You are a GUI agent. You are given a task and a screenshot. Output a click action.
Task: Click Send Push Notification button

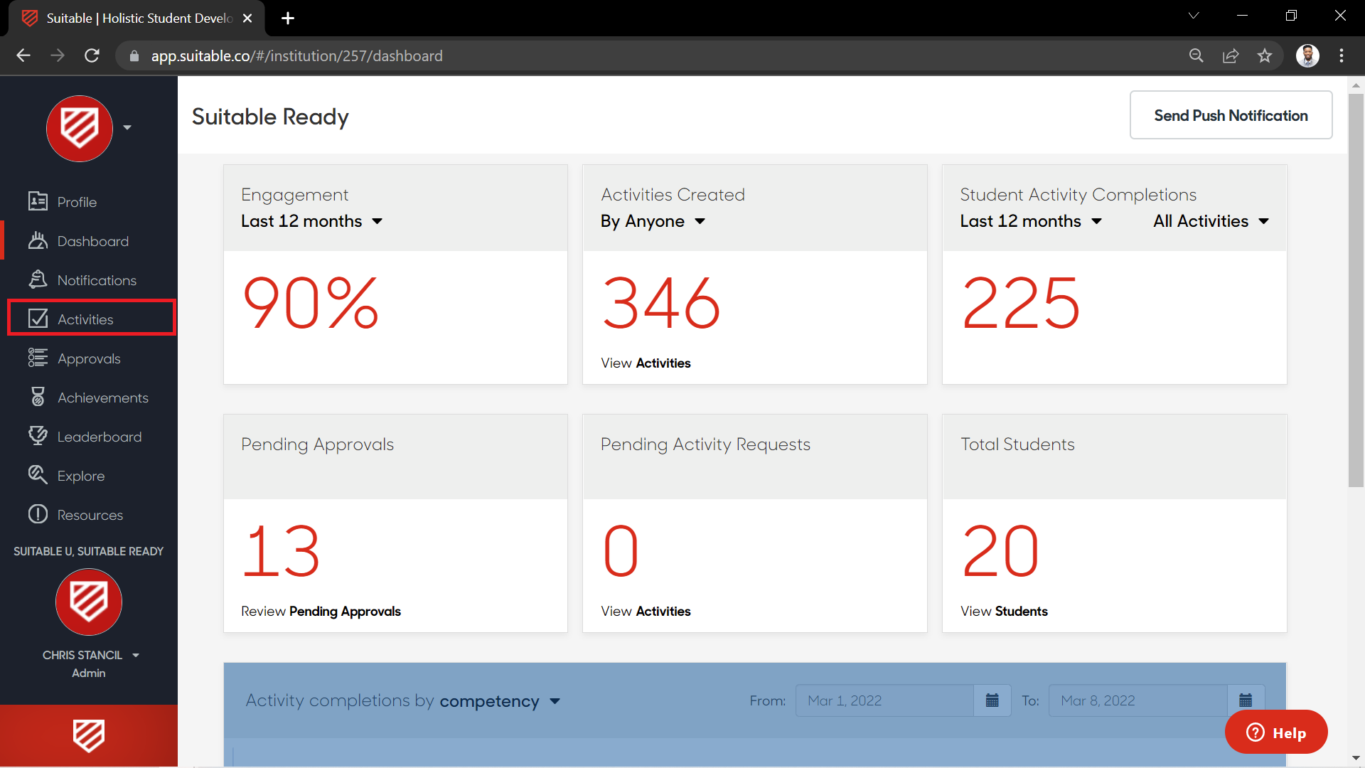pyautogui.click(x=1231, y=115)
